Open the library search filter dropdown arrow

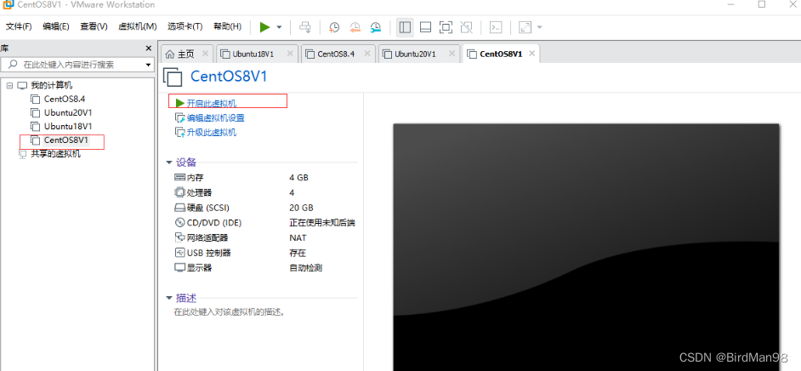148,65
